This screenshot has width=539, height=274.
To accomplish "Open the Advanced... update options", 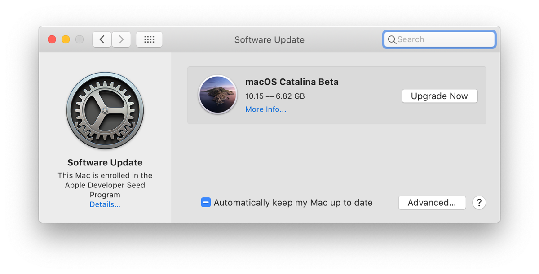I will point(432,203).
